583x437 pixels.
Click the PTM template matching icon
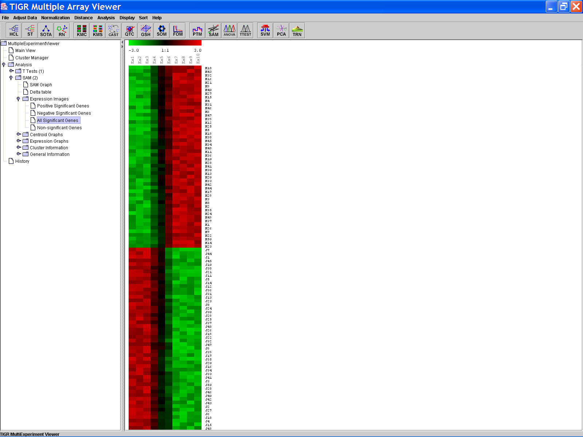[197, 31]
